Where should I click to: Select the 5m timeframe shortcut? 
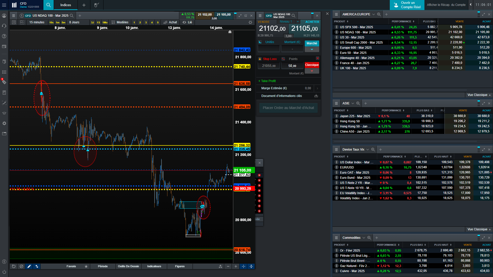63,23
